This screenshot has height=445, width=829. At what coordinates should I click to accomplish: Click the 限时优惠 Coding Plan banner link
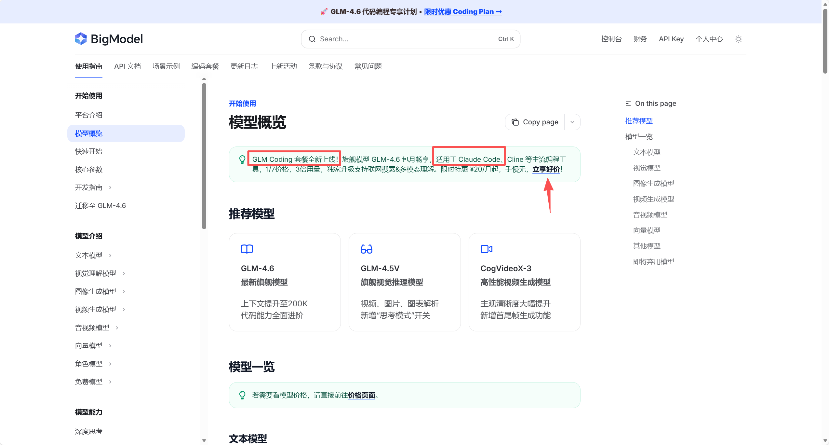point(463,12)
